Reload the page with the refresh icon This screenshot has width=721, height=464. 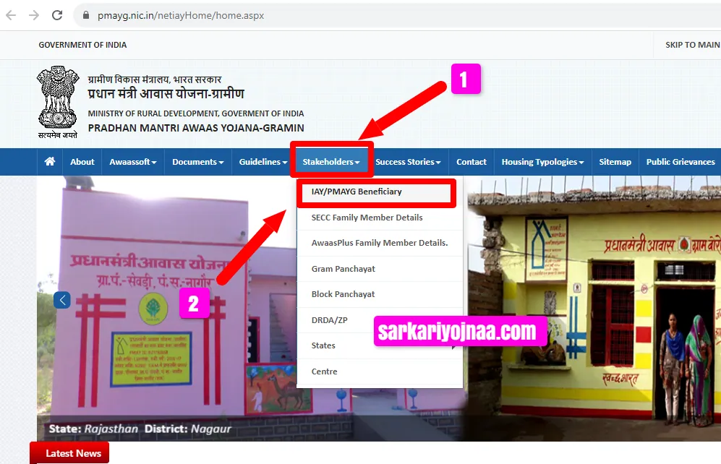point(57,15)
